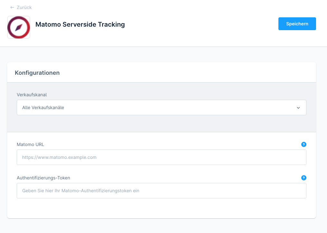Open the Verkaufskanal dropdown

(x=162, y=108)
